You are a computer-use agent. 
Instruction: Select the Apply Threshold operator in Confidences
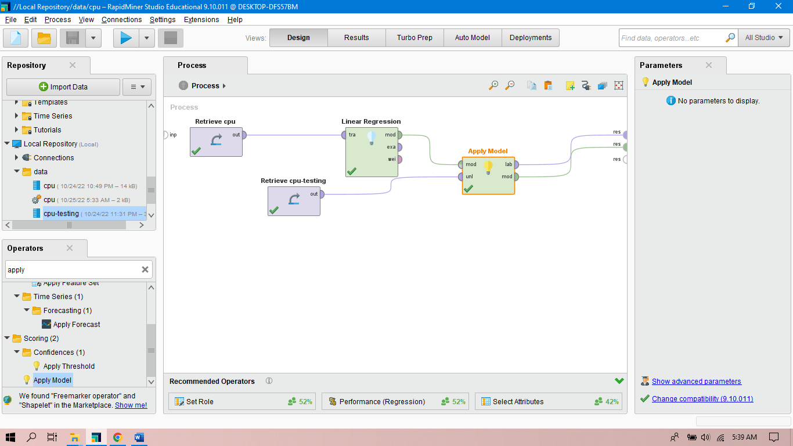point(70,366)
